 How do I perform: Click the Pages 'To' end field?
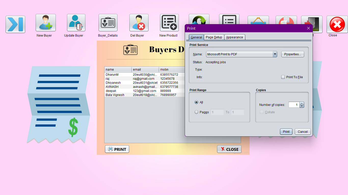coord(238,112)
